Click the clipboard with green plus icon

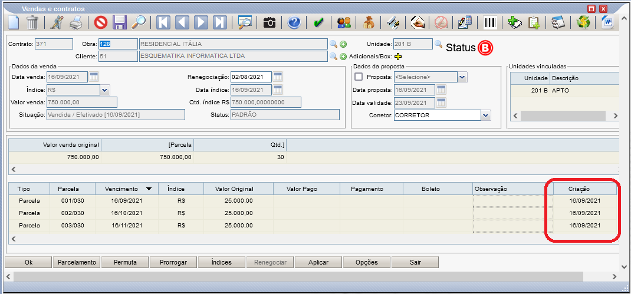pos(534,22)
